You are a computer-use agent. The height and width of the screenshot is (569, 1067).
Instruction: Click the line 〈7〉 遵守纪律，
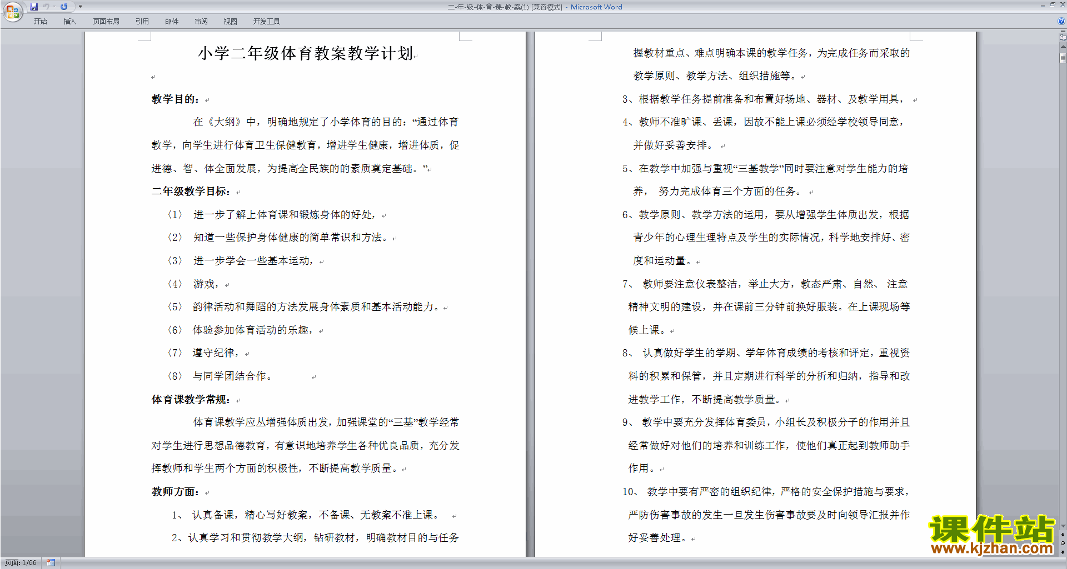(204, 353)
